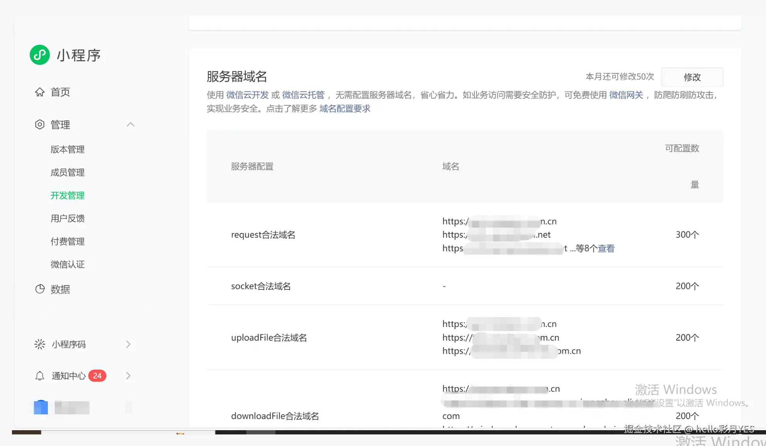
Task: Open the 微信网关 link
Action: (x=626, y=95)
